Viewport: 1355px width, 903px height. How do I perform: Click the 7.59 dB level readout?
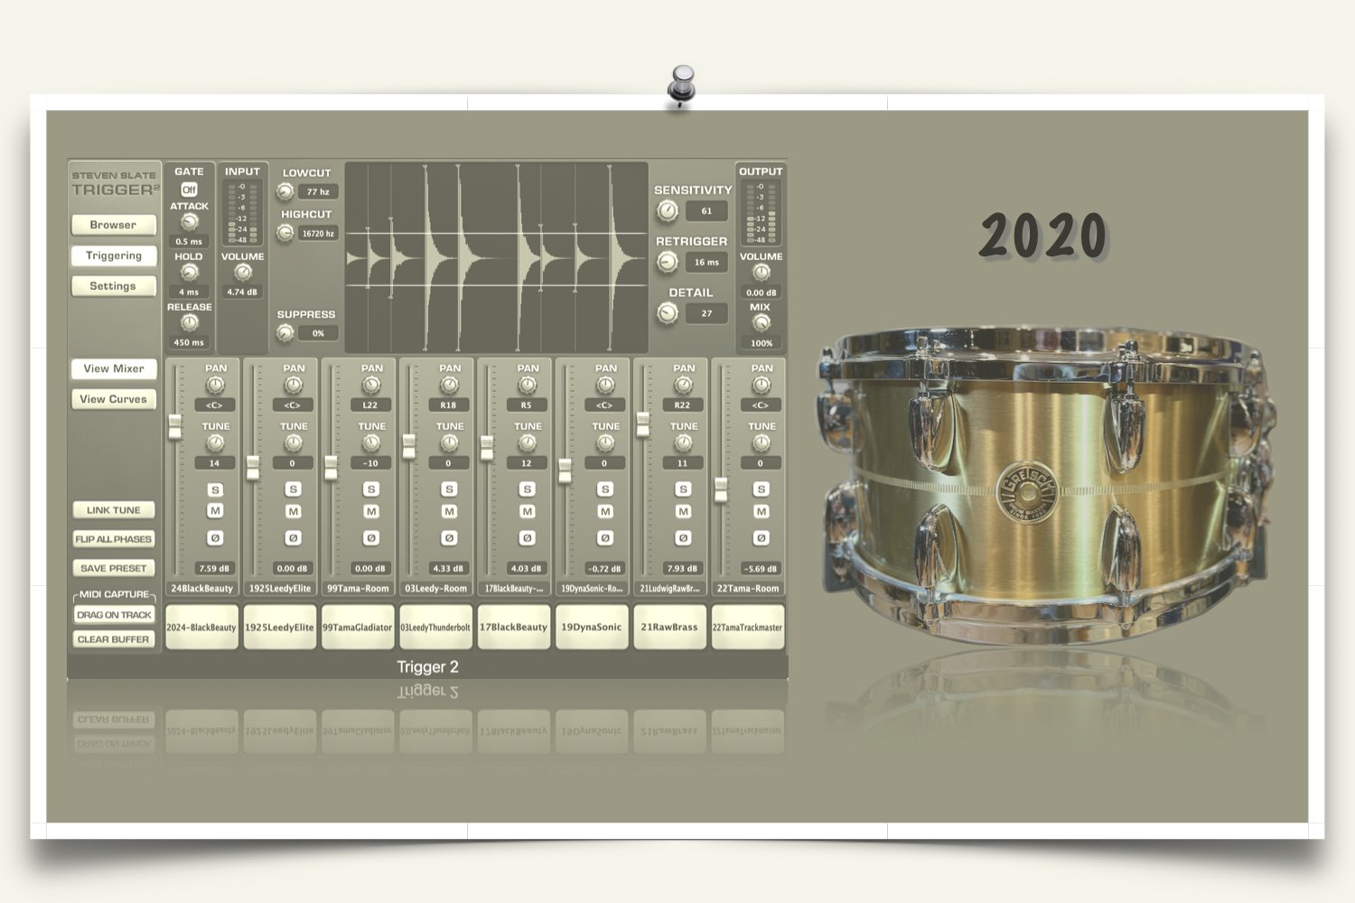[214, 569]
